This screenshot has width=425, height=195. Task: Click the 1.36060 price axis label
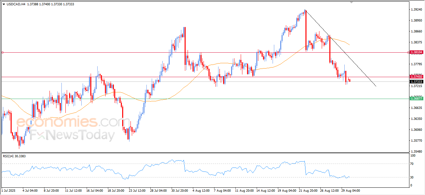coord(416,130)
